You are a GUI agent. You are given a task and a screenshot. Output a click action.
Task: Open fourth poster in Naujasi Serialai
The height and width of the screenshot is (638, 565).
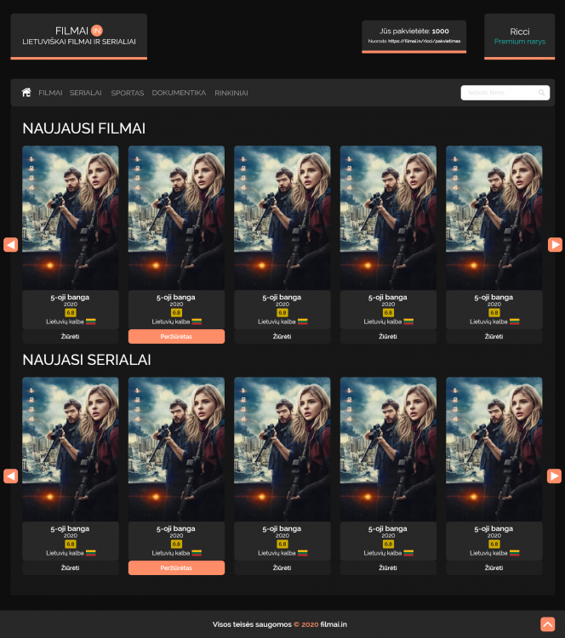pos(388,449)
